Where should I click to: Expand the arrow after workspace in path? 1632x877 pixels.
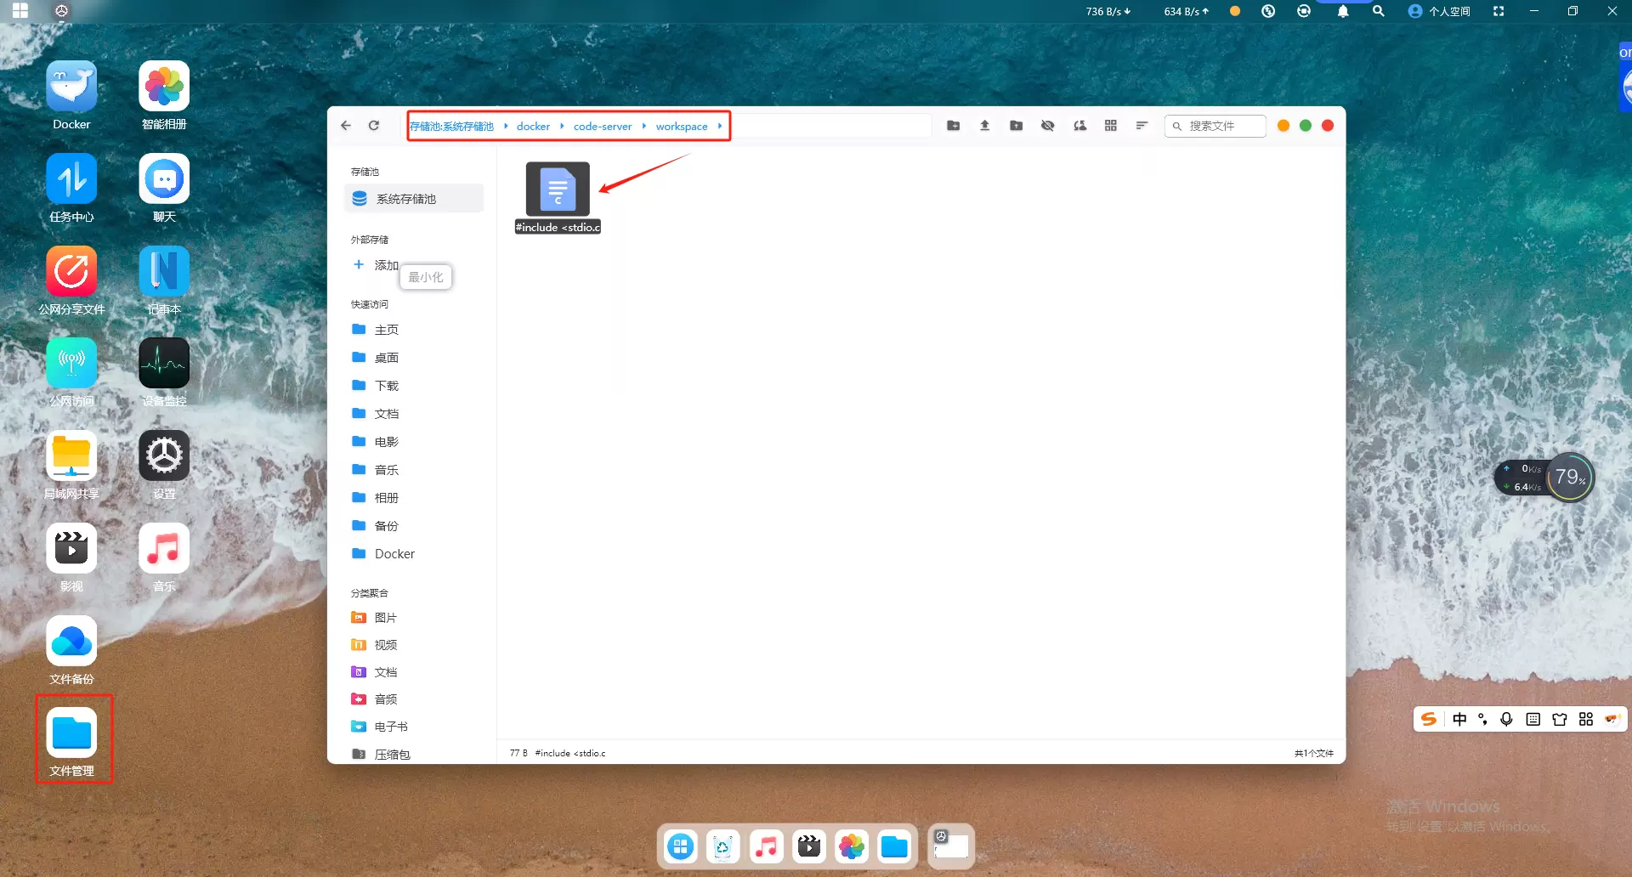pyautogui.click(x=720, y=126)
